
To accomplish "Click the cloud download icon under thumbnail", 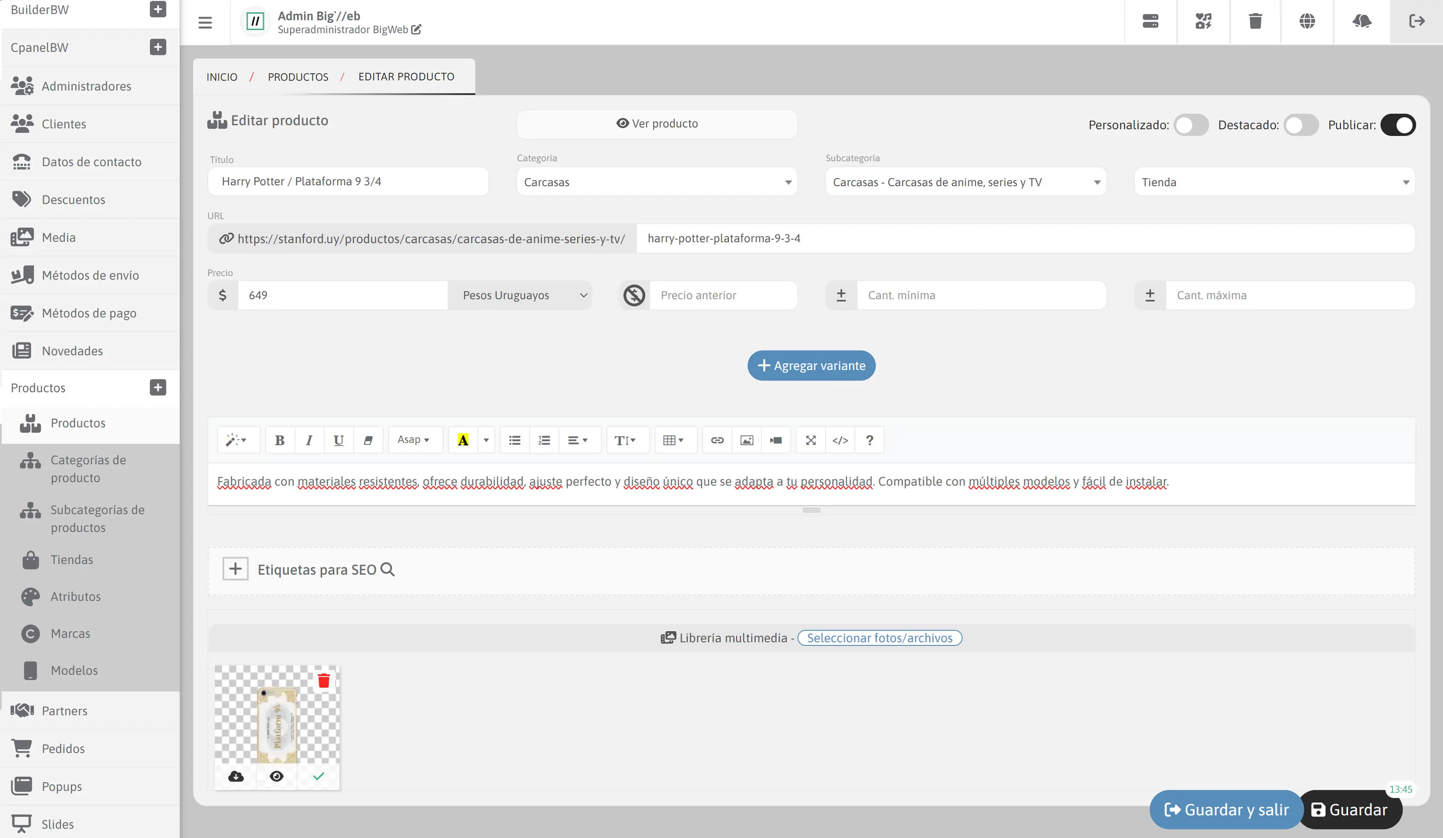I will [x=236, y=776].
